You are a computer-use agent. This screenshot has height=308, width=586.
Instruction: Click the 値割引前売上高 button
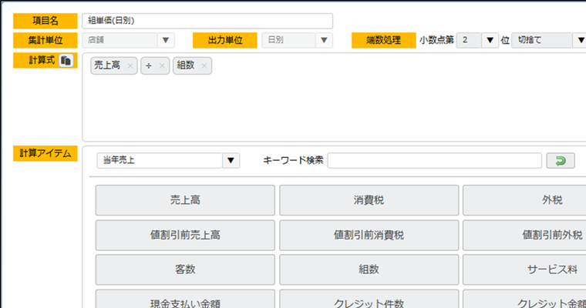185,235
